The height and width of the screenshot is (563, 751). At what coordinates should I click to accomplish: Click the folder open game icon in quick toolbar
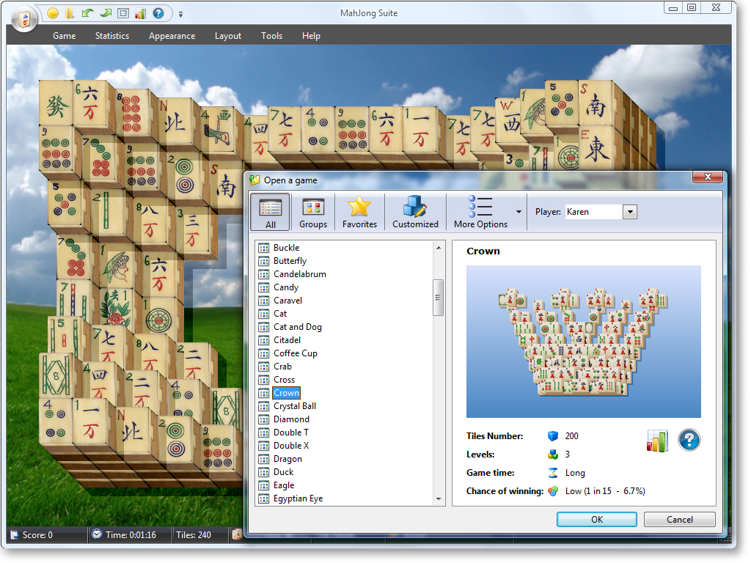[x=70, y=13]
